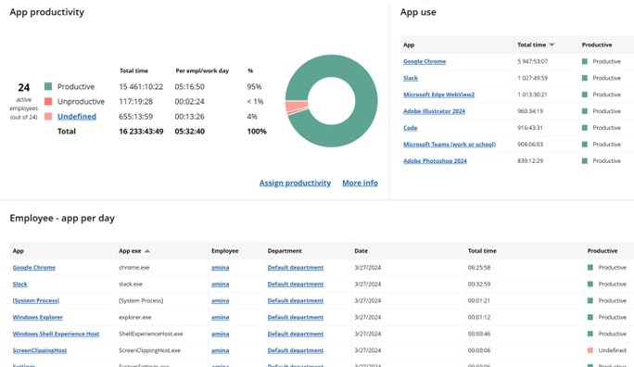Click the Productive total time 15 461:10:22
This screenshot has width=634, height=367.
[x=141, y=86]
